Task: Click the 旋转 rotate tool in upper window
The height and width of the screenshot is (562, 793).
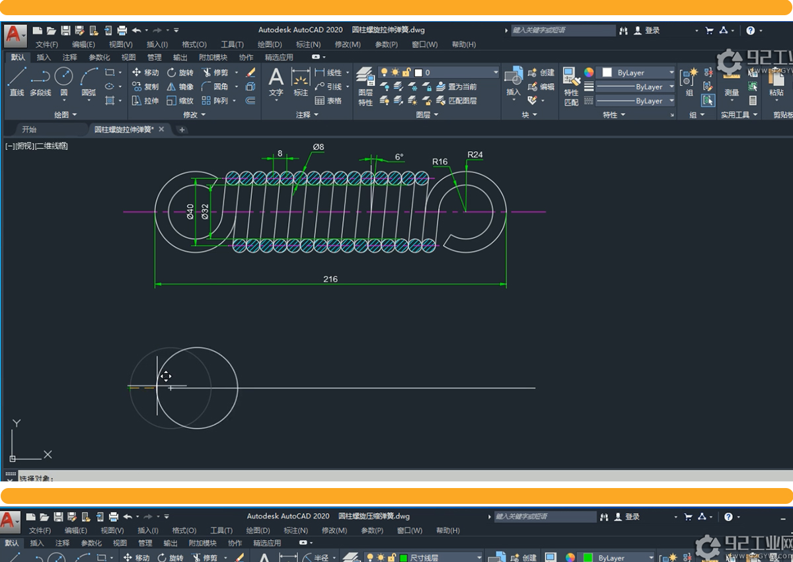Action: (x=180, y=73)
